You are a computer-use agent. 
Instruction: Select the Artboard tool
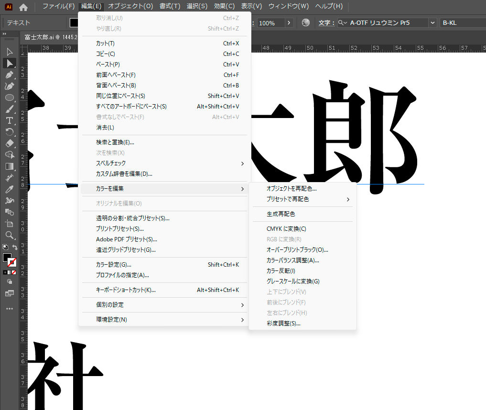[x=9, y=224]
